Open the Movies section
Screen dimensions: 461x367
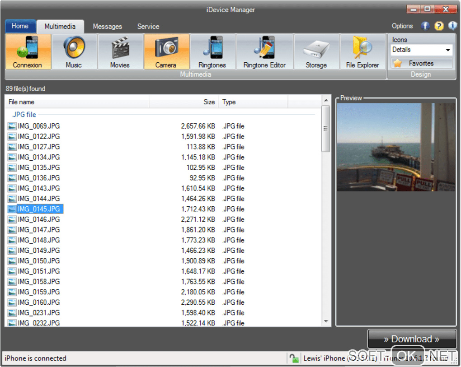point(120,51)
